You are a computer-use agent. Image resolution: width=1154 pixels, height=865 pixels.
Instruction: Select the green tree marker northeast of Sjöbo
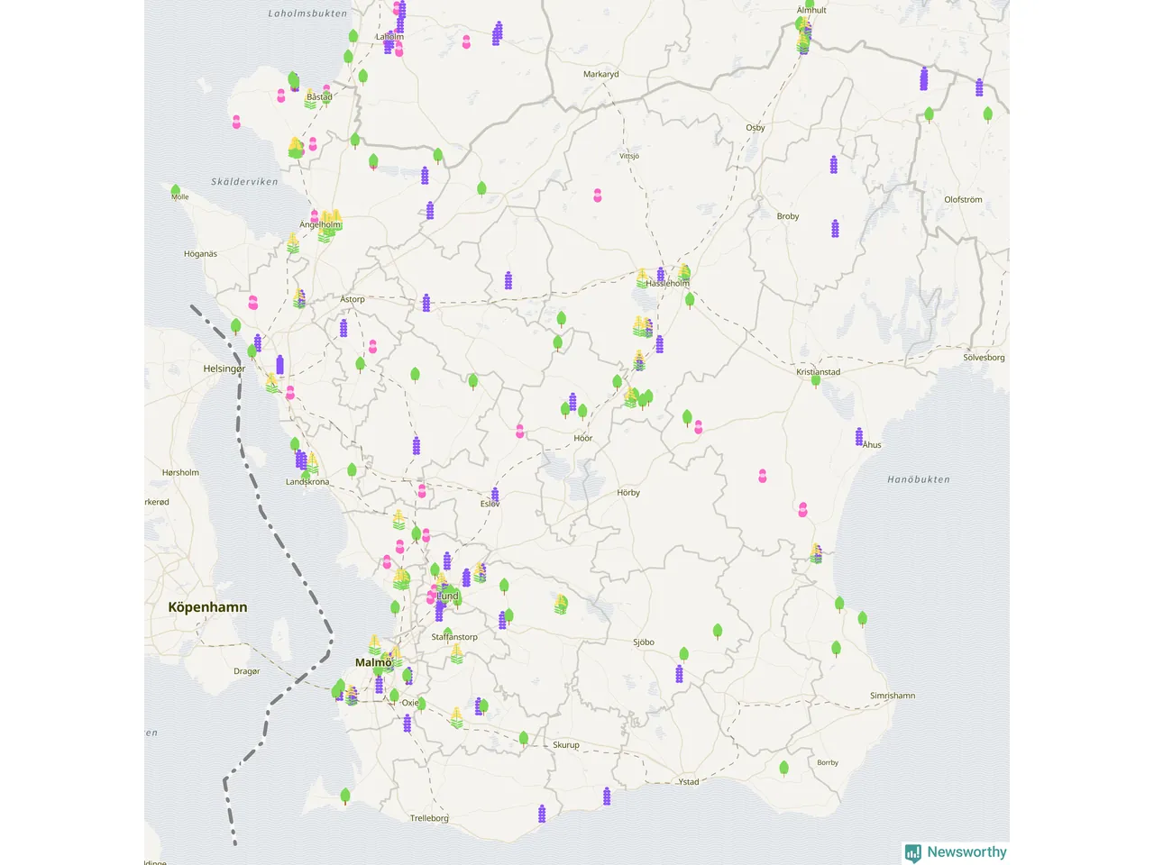718,632
